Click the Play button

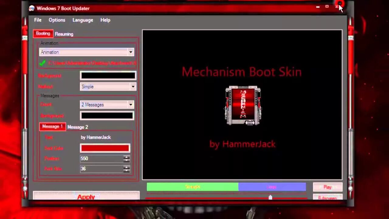(x=328, y=187)
